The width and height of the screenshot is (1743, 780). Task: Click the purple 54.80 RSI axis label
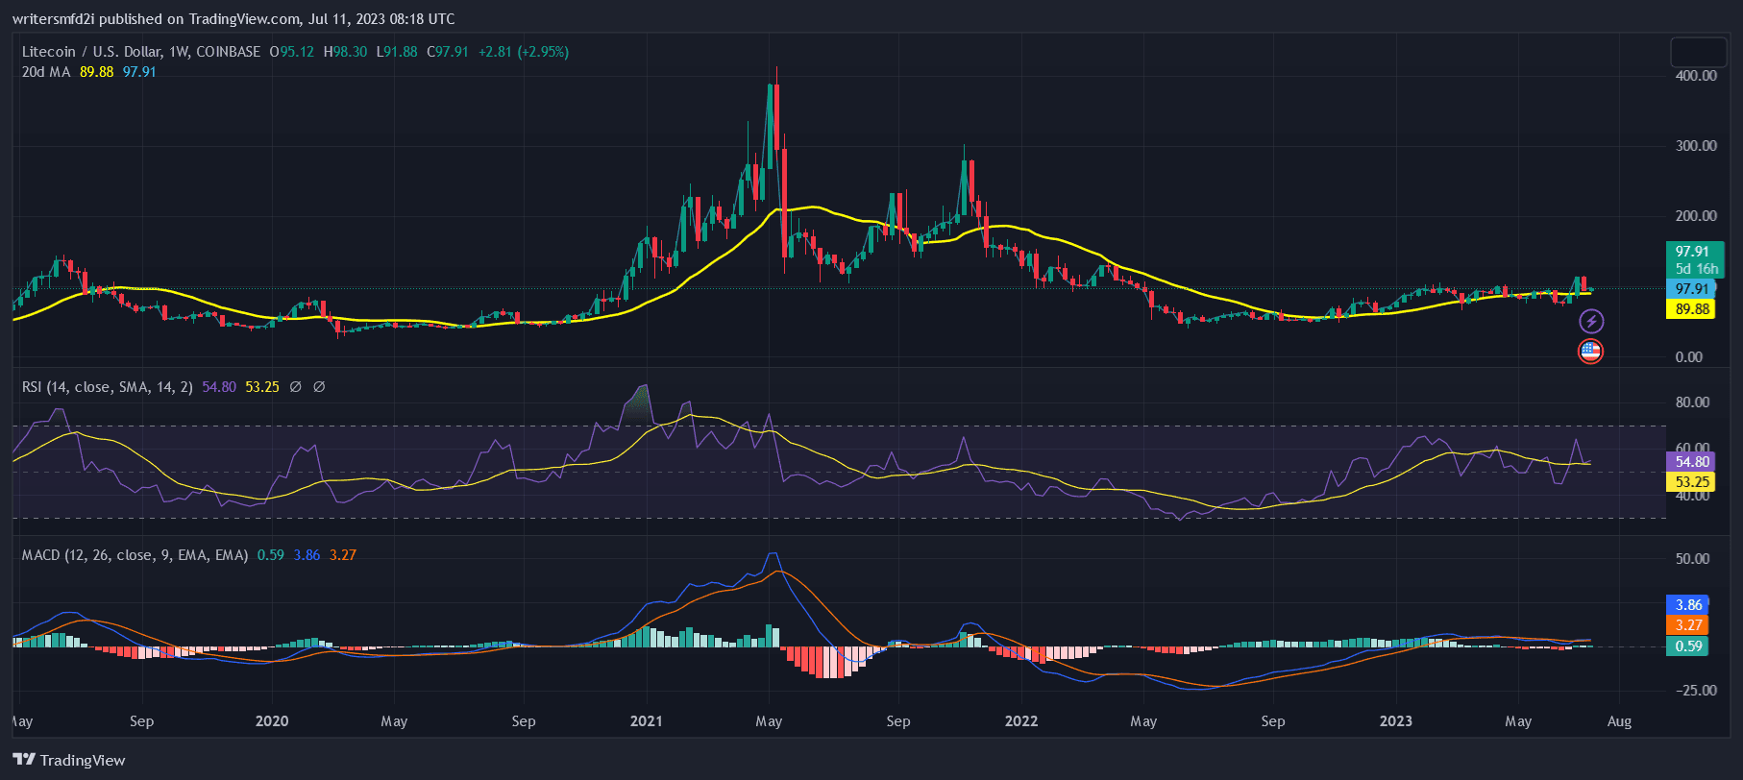[x=1691, y=462]
